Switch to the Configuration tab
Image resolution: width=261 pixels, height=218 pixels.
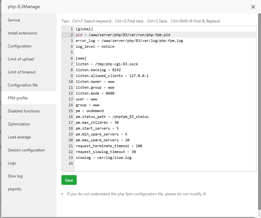[x=20, y=46]
